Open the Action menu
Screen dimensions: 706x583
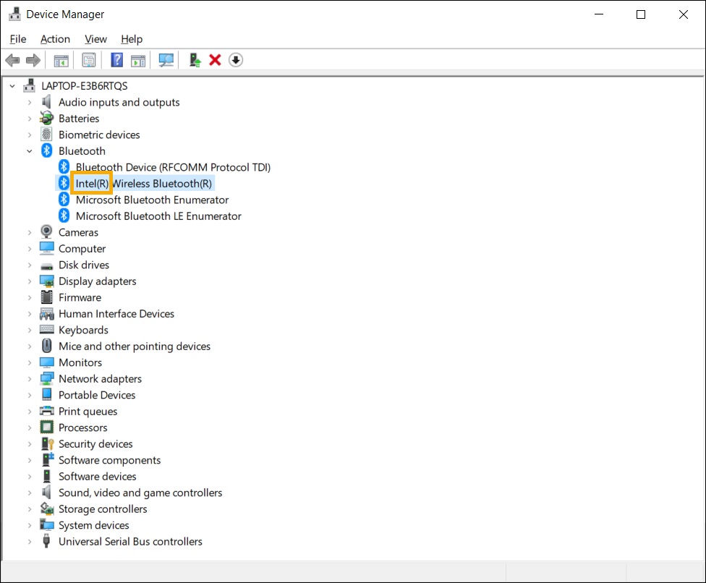point(56,39)
